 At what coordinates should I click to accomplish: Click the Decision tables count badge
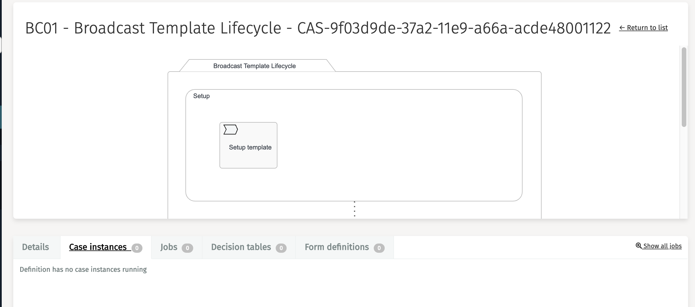pyautogui.click(x=281, y=248)
